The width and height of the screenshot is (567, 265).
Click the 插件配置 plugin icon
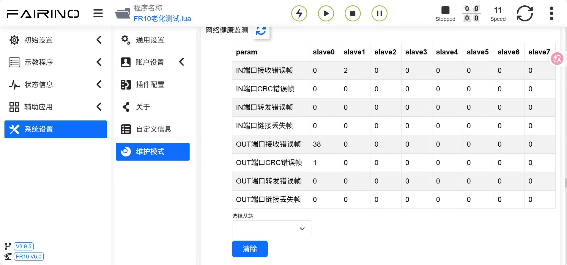click(126, 84)
